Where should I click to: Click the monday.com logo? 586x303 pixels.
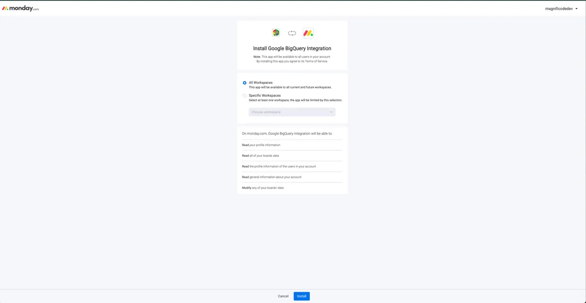click(20, 8)
